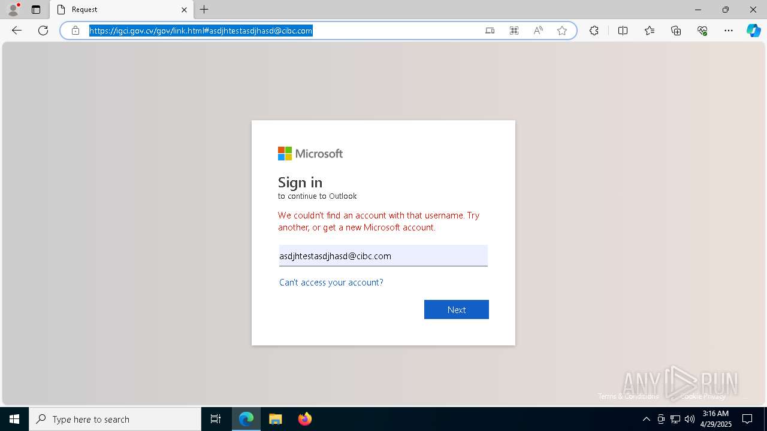Open the clock showing 3:16 AM

[715, 419]
